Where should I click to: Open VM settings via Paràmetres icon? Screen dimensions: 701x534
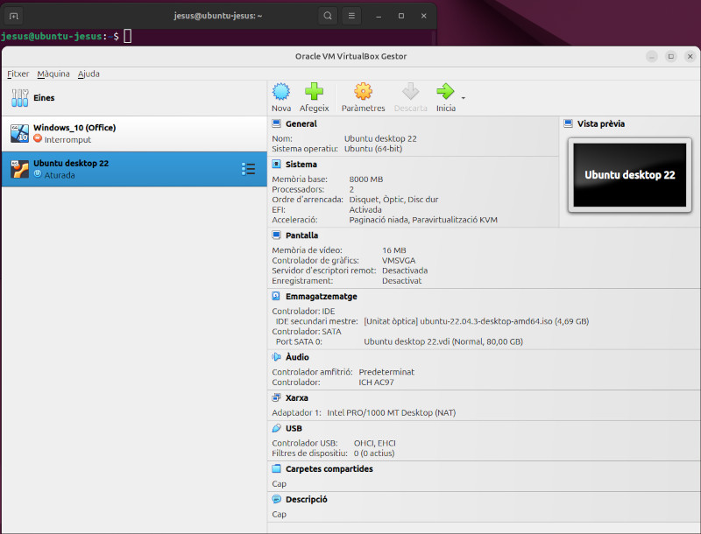(x=363, y=91)
